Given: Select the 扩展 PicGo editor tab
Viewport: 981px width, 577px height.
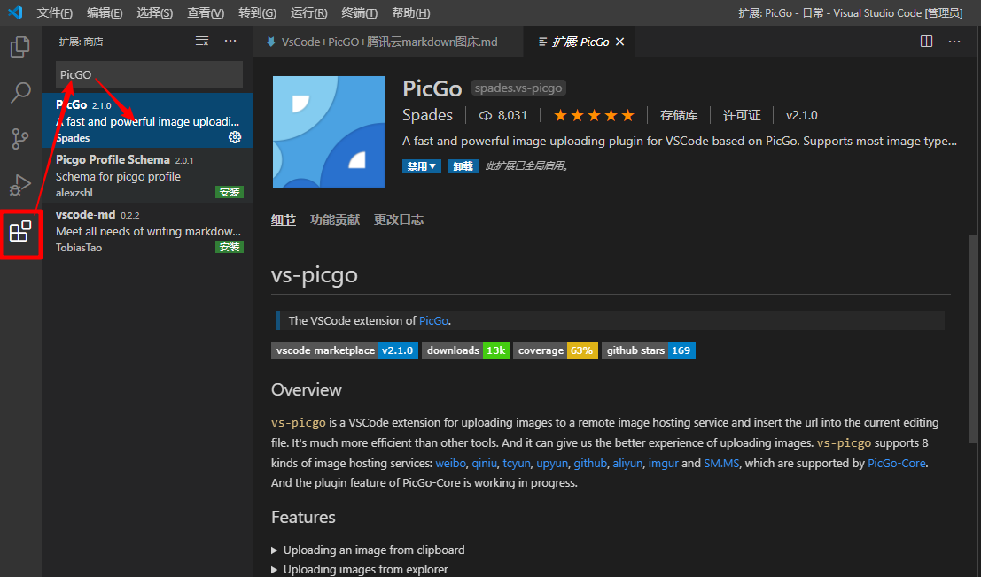Looking at the screenshot, I should 580,42.
